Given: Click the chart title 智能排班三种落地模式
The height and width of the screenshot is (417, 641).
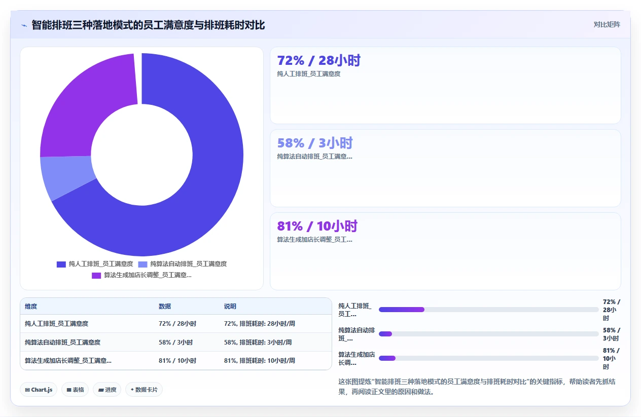Looking at the screenshot, I should [x=148, y=25].
